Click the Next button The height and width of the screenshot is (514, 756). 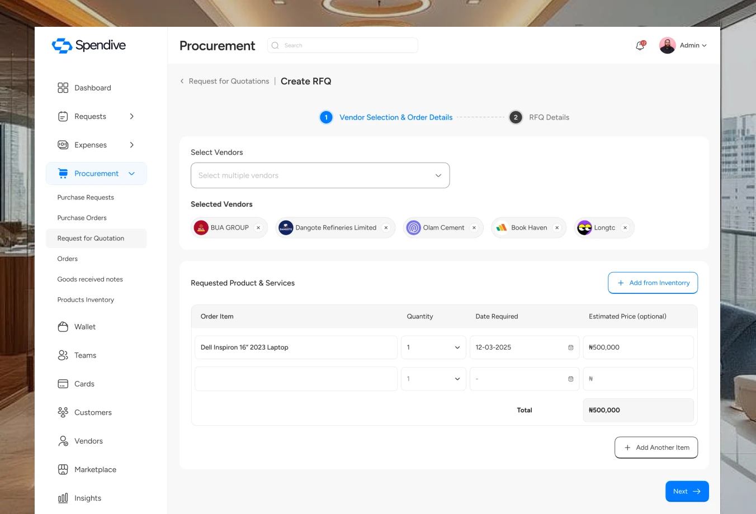687,492
